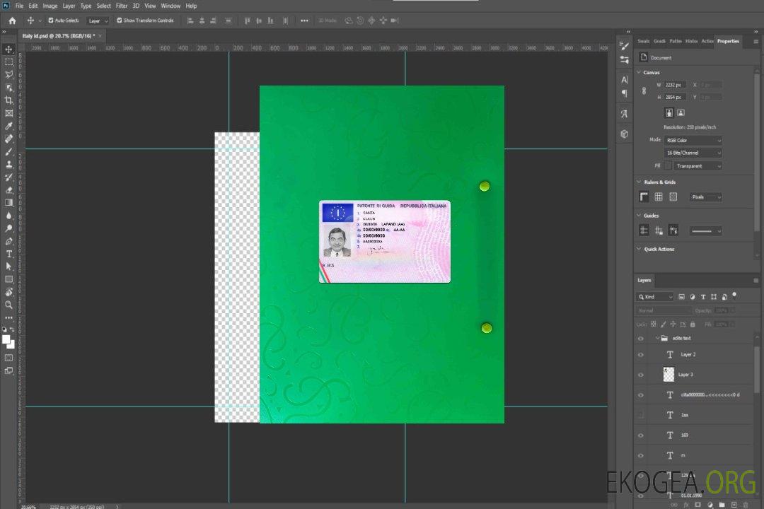Toggle rulers visibility in Rulers & Grids
This screenshot has width=764, height=509.
click(x=644, y=197)
